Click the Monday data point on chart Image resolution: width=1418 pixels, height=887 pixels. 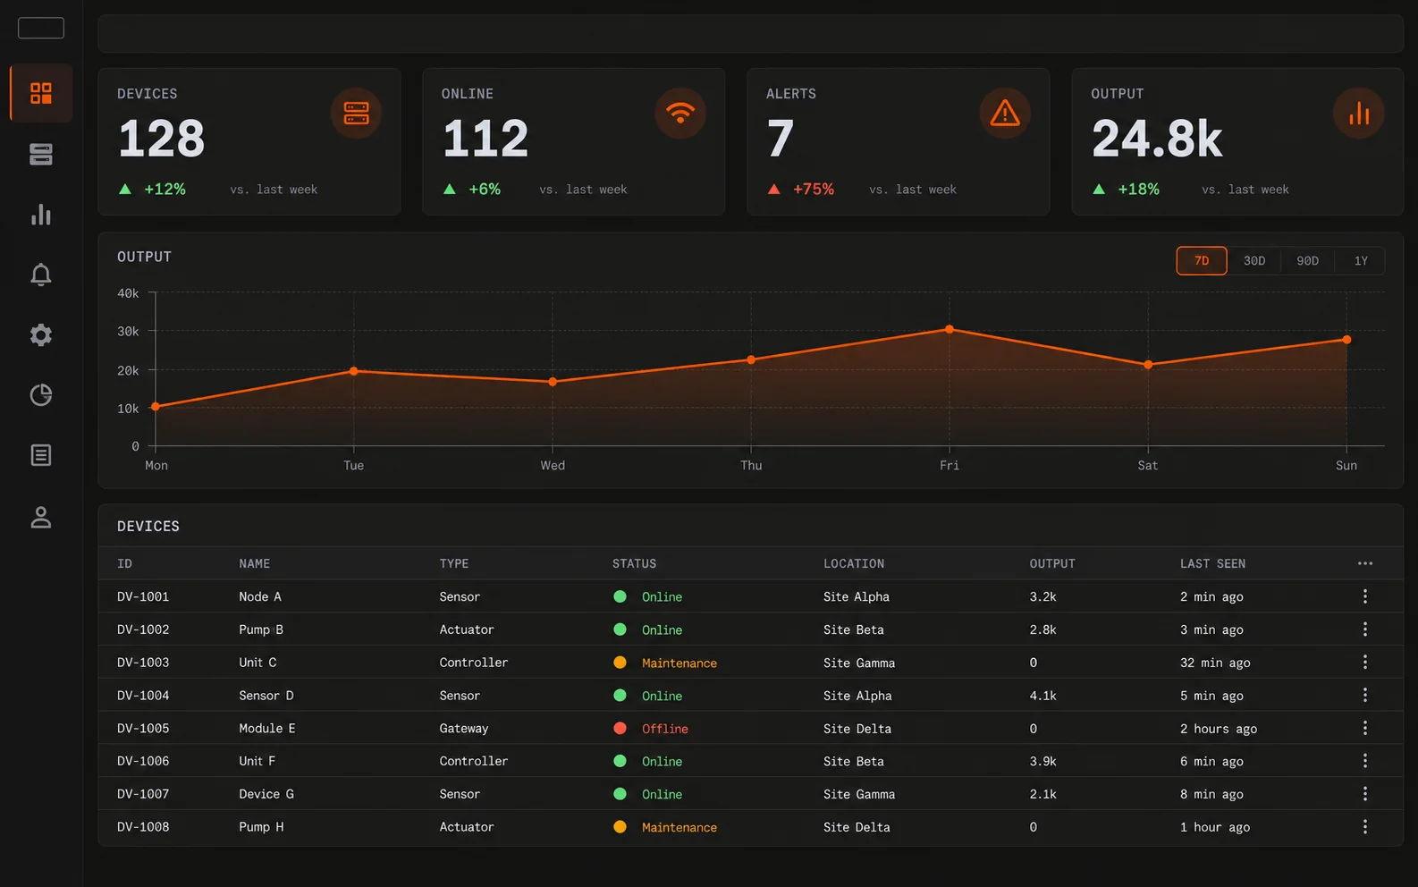pos(156,407)
